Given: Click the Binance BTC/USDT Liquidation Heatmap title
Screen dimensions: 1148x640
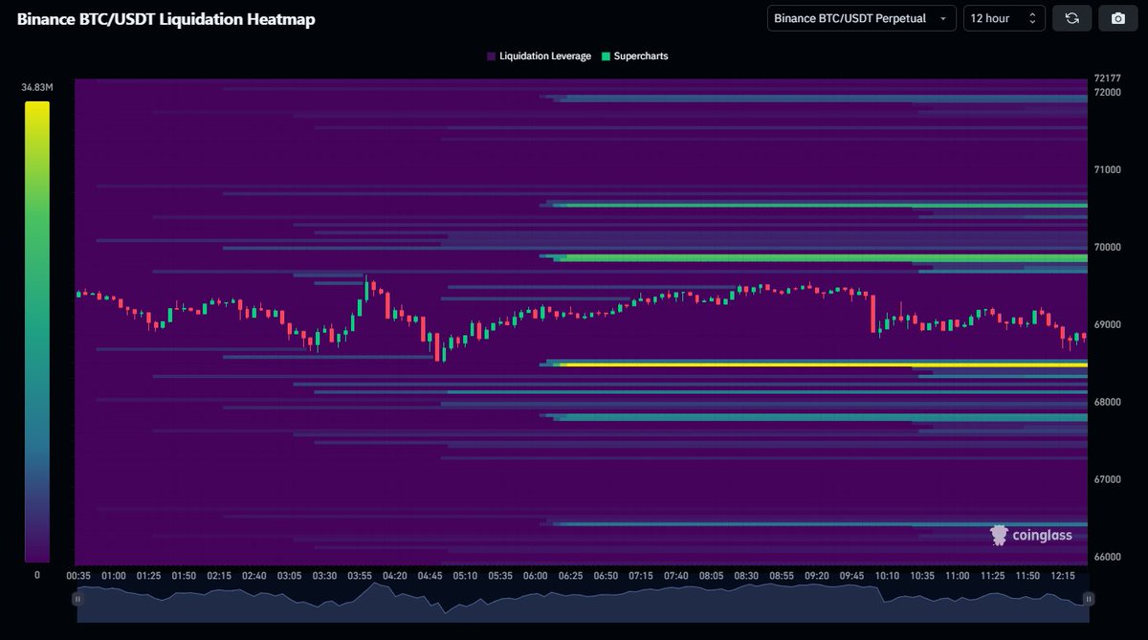Looking at the screenshot, I should [x=166, y=19].
